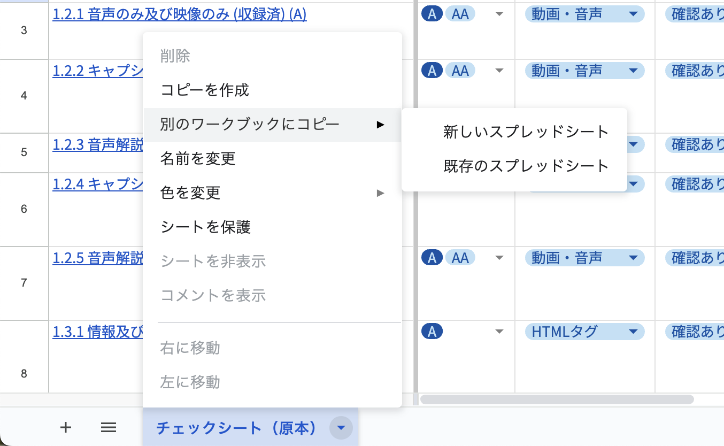The width and height of the screenshot is (724, 446).
Task: Click the dropdown triangle beside AA in row 4
Action: tap(498, 70)
